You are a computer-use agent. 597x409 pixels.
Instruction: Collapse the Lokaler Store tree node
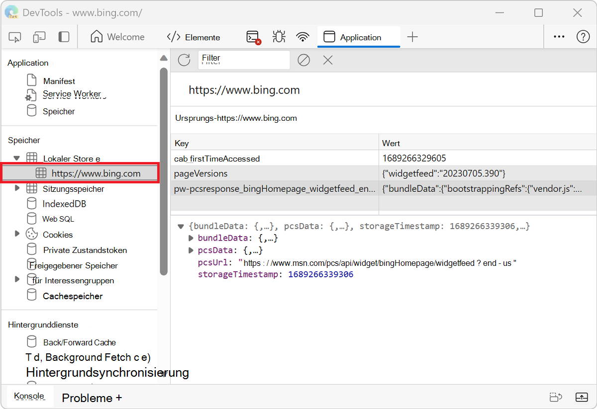point(16,158)
